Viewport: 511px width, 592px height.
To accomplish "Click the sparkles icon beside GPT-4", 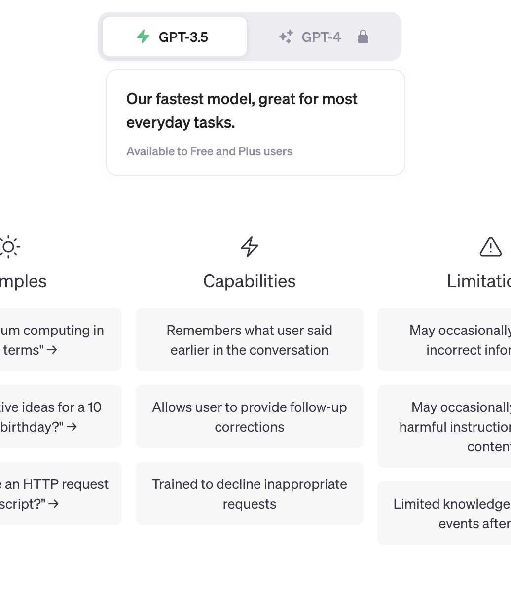I will pos(286,37).
